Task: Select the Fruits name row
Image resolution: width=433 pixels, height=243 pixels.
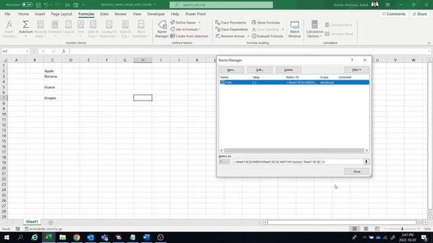Action: [x=294, y=82]
